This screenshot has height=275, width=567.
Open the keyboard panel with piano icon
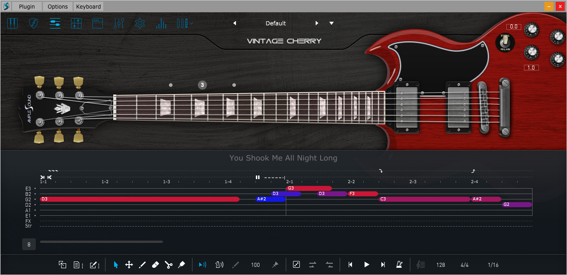click(x=12, y=23)
